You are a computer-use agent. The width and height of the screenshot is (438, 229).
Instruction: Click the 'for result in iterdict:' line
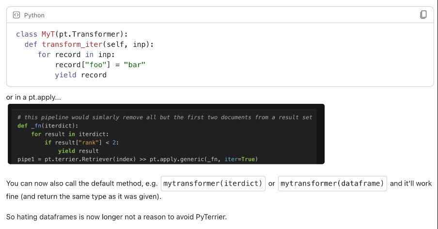[70, 134]
